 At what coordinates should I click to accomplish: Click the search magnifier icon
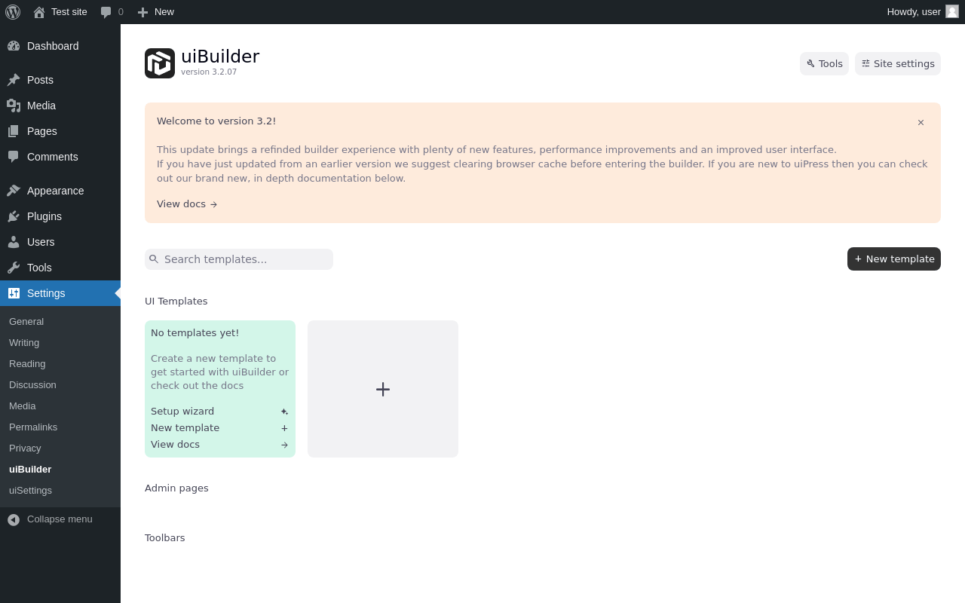point(154,259)
